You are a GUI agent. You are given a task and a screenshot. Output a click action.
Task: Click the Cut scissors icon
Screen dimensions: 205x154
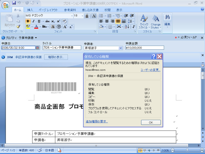tap(18, 16)
